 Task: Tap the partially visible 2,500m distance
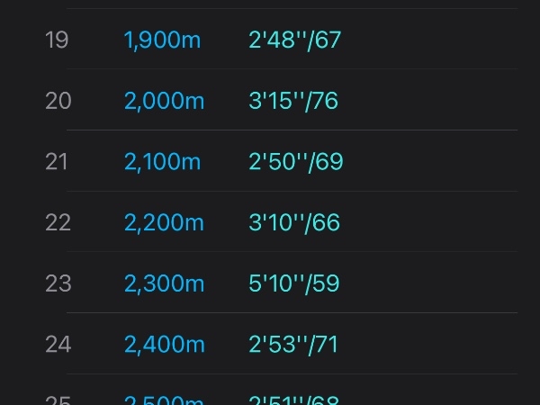[x=164, y=400]
